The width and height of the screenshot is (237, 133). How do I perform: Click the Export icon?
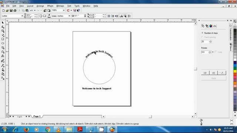point(49,10)
